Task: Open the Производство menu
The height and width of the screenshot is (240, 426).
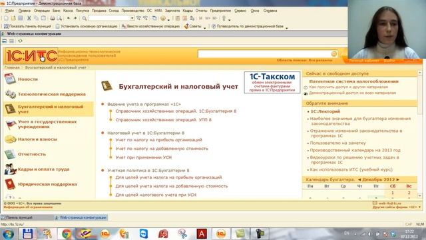Action: tap(132, 11)
